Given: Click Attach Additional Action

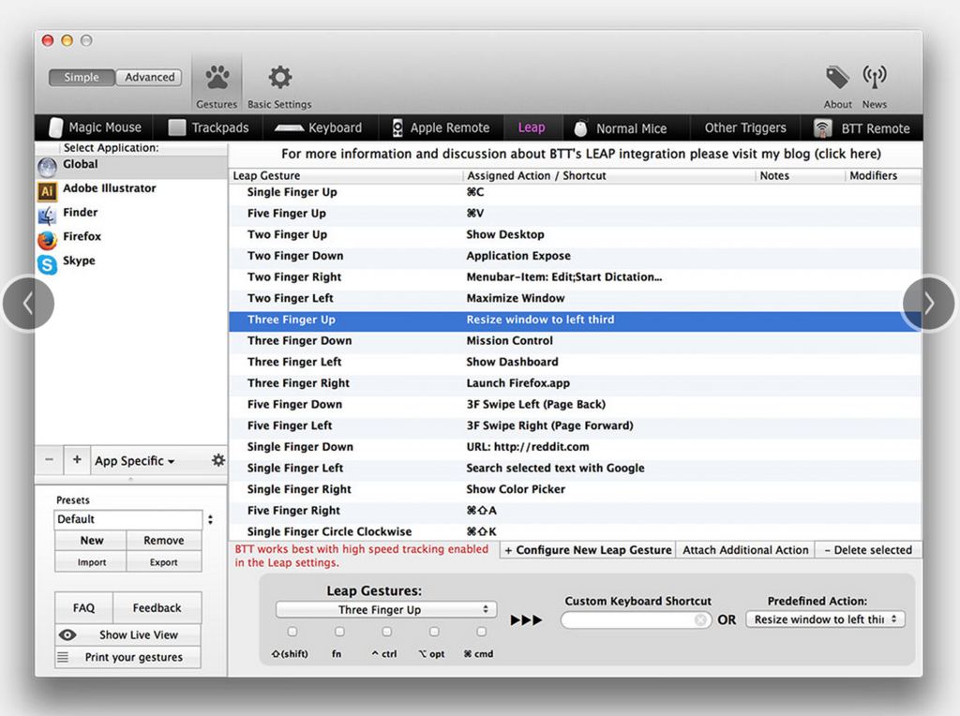Looking at the screenshot, I should point(745,549).
